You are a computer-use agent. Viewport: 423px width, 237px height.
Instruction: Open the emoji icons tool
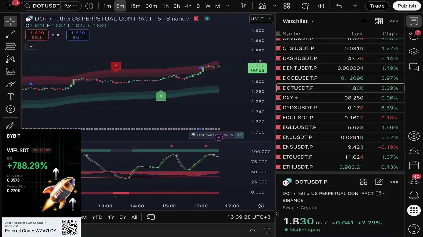(11, 109)
